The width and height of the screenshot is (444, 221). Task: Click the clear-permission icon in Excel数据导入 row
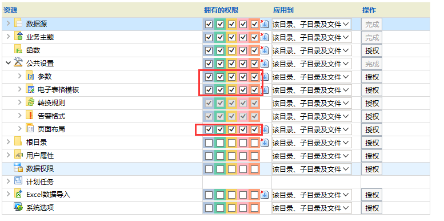pyautogui.click(x=264, y=195)
